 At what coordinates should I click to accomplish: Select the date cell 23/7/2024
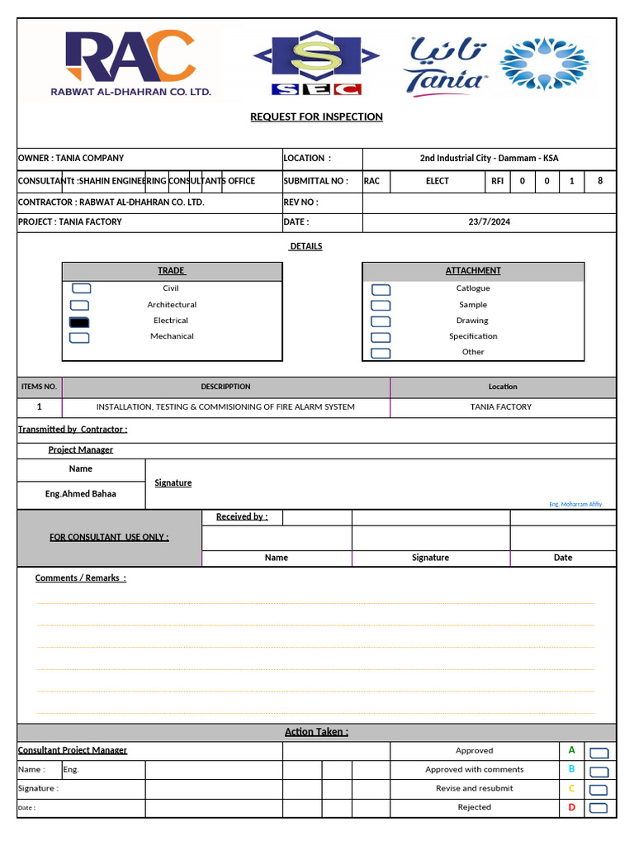click(489, 222)
